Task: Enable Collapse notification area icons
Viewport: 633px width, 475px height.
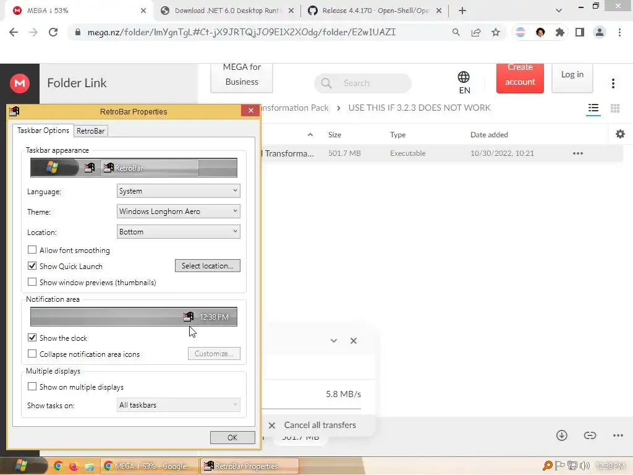Action: tap(32, 354)
